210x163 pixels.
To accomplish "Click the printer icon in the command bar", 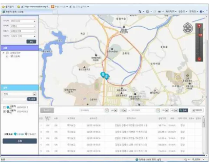I will click(159, 12).
